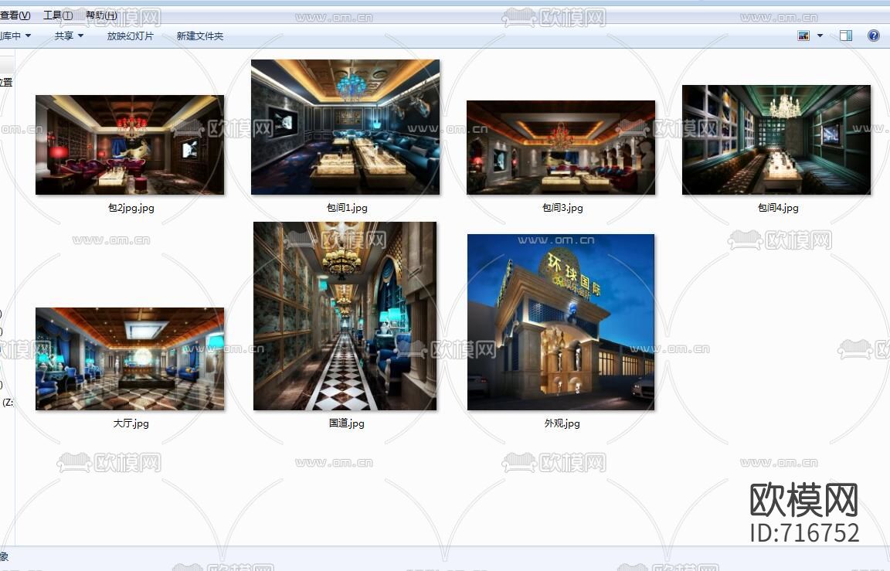Select the 包间4.jpg file name label
890x571 pixels.
coord(778,207)
